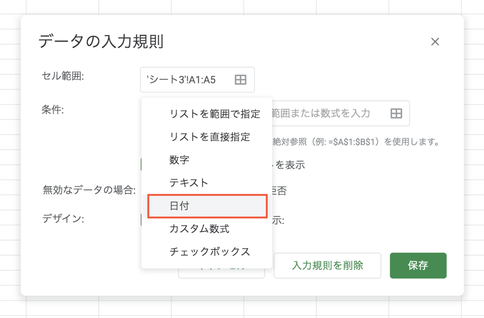Click the セル範囲: label
This screenshot has height=318, width=484.
(63, 75)
